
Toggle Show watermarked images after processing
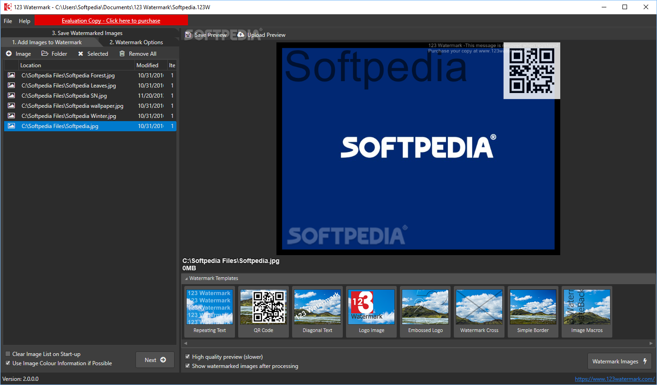(x=188, y=366)
